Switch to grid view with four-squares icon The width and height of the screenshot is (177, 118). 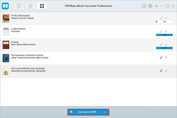[x=42, y=6]
